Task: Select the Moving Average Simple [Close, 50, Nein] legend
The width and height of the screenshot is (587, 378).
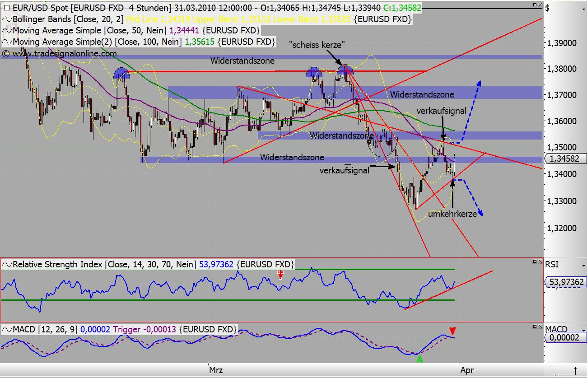Action: click(x=90, y=31)
